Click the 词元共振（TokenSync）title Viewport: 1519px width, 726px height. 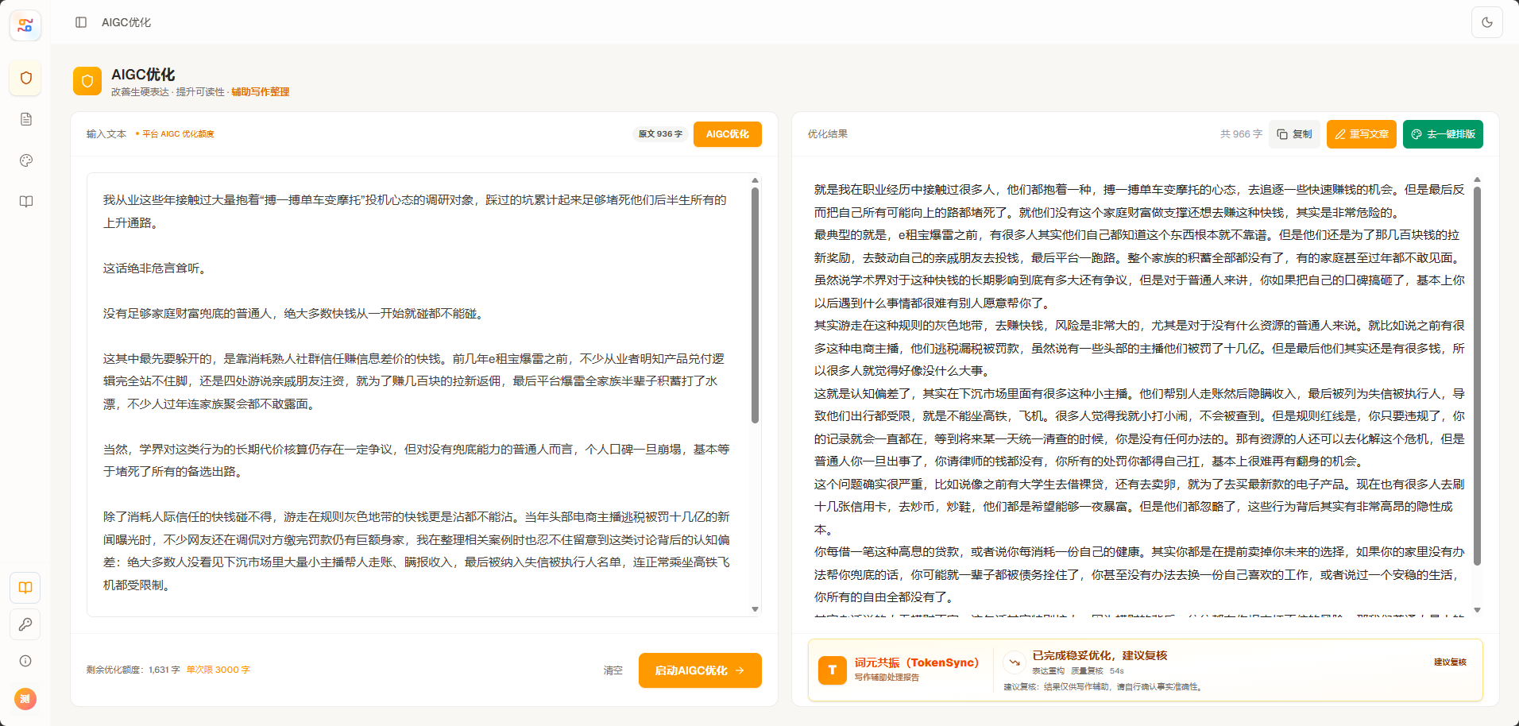(x=917, y=662)
